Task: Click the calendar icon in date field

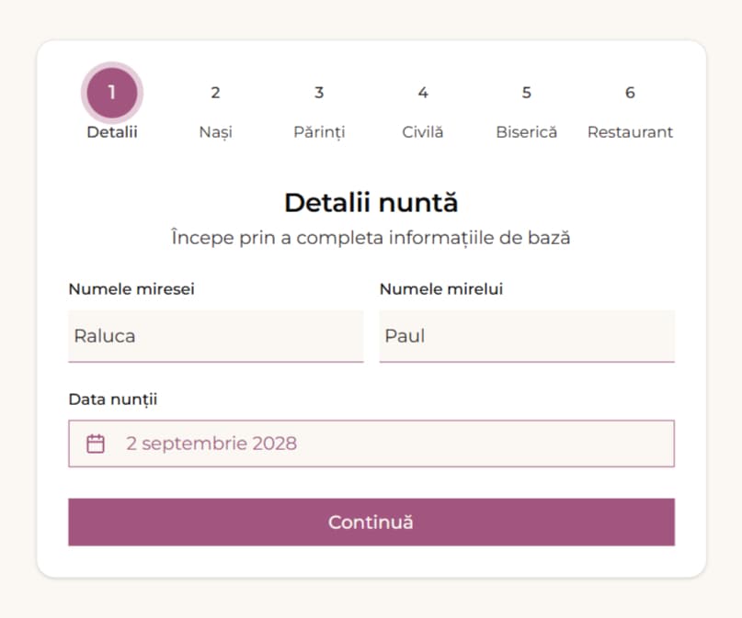Action: pos(96,444)
